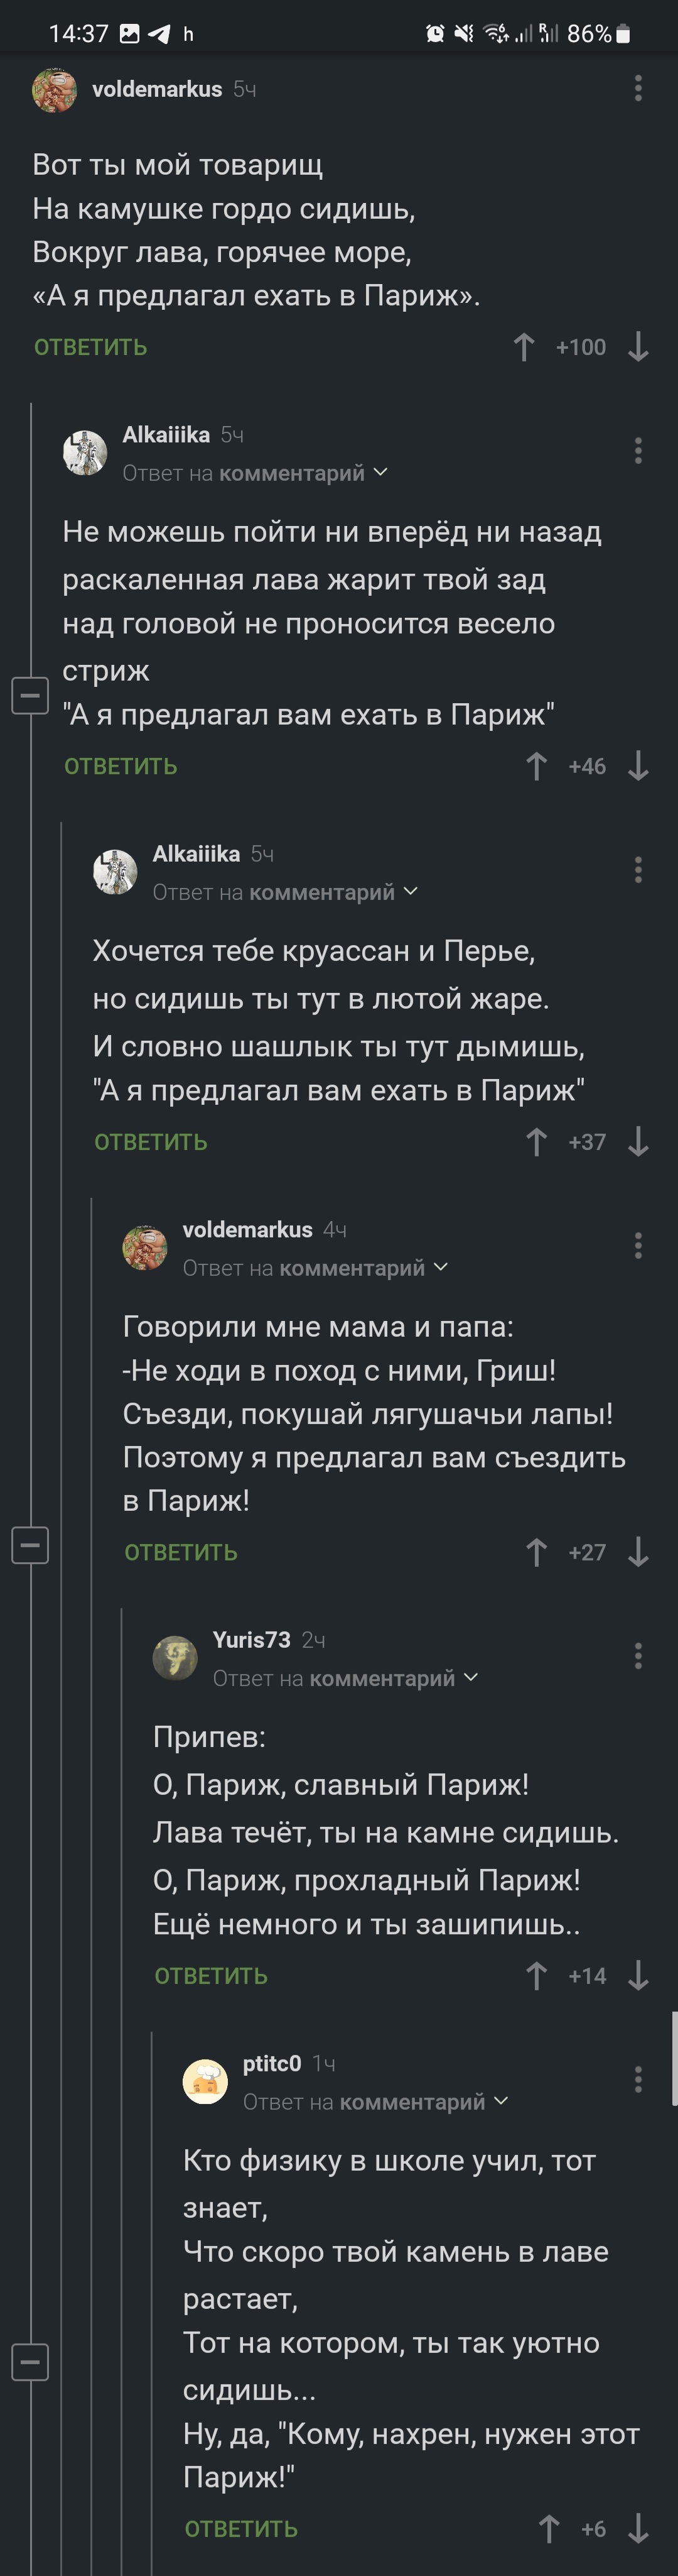The image size is (678, 2576).
Task: Open three-dot menu on Yuris73's comment
Action: click(638, 1656)
